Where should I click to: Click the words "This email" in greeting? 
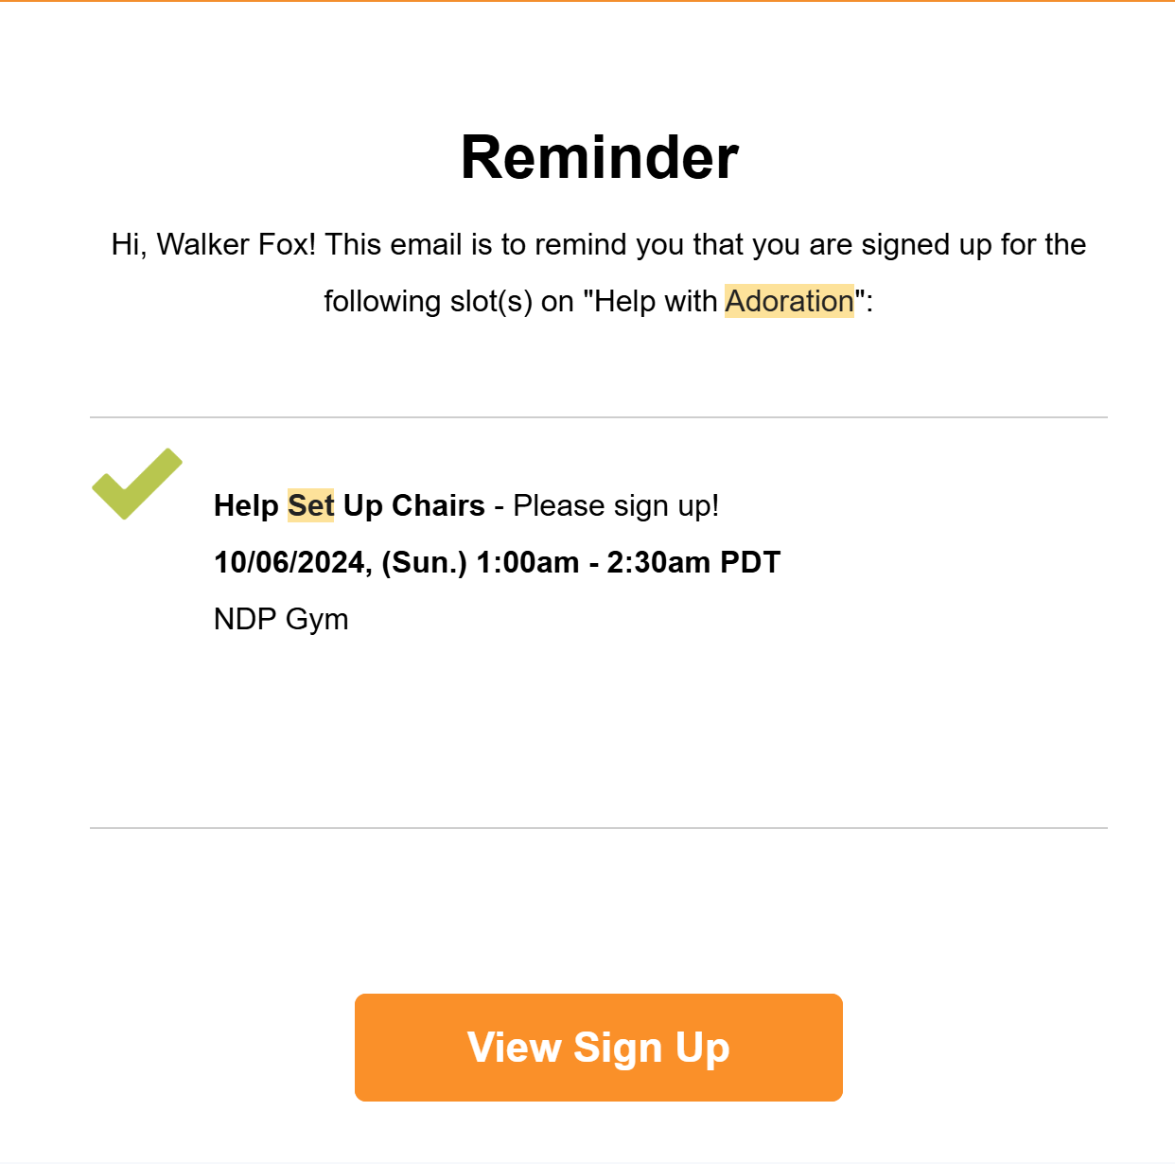click(394, 244)
